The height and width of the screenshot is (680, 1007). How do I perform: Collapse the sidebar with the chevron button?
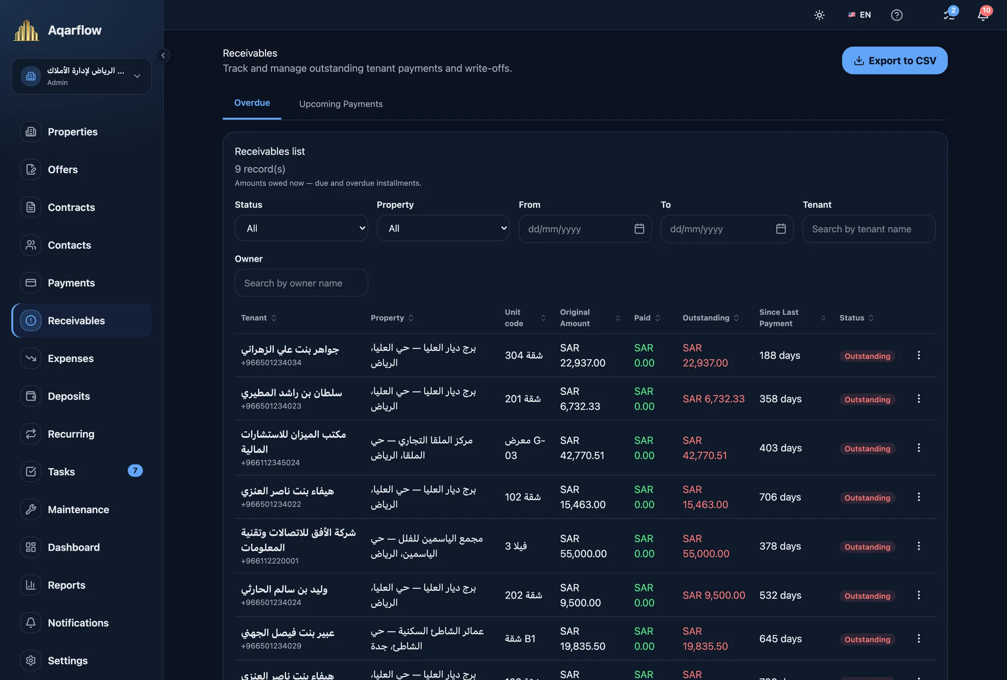(x=163, y=55)
